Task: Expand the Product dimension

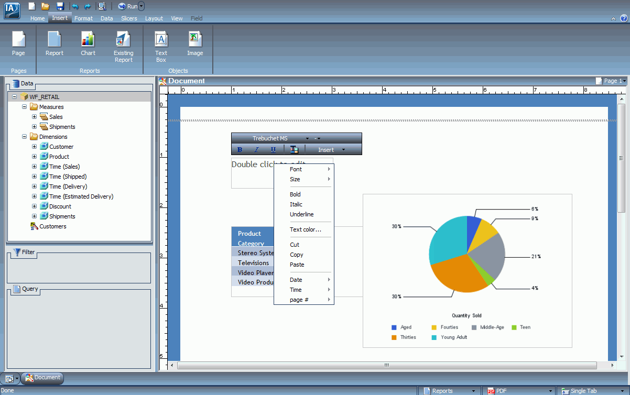Action: (x=35, y=157)
